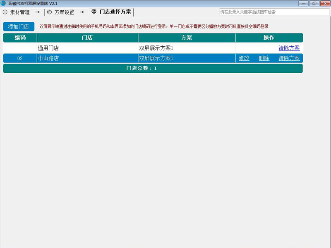Screen dimensions: 331x248
Task: Close the POS dual-screen settings window
Action: pos(325,3)
